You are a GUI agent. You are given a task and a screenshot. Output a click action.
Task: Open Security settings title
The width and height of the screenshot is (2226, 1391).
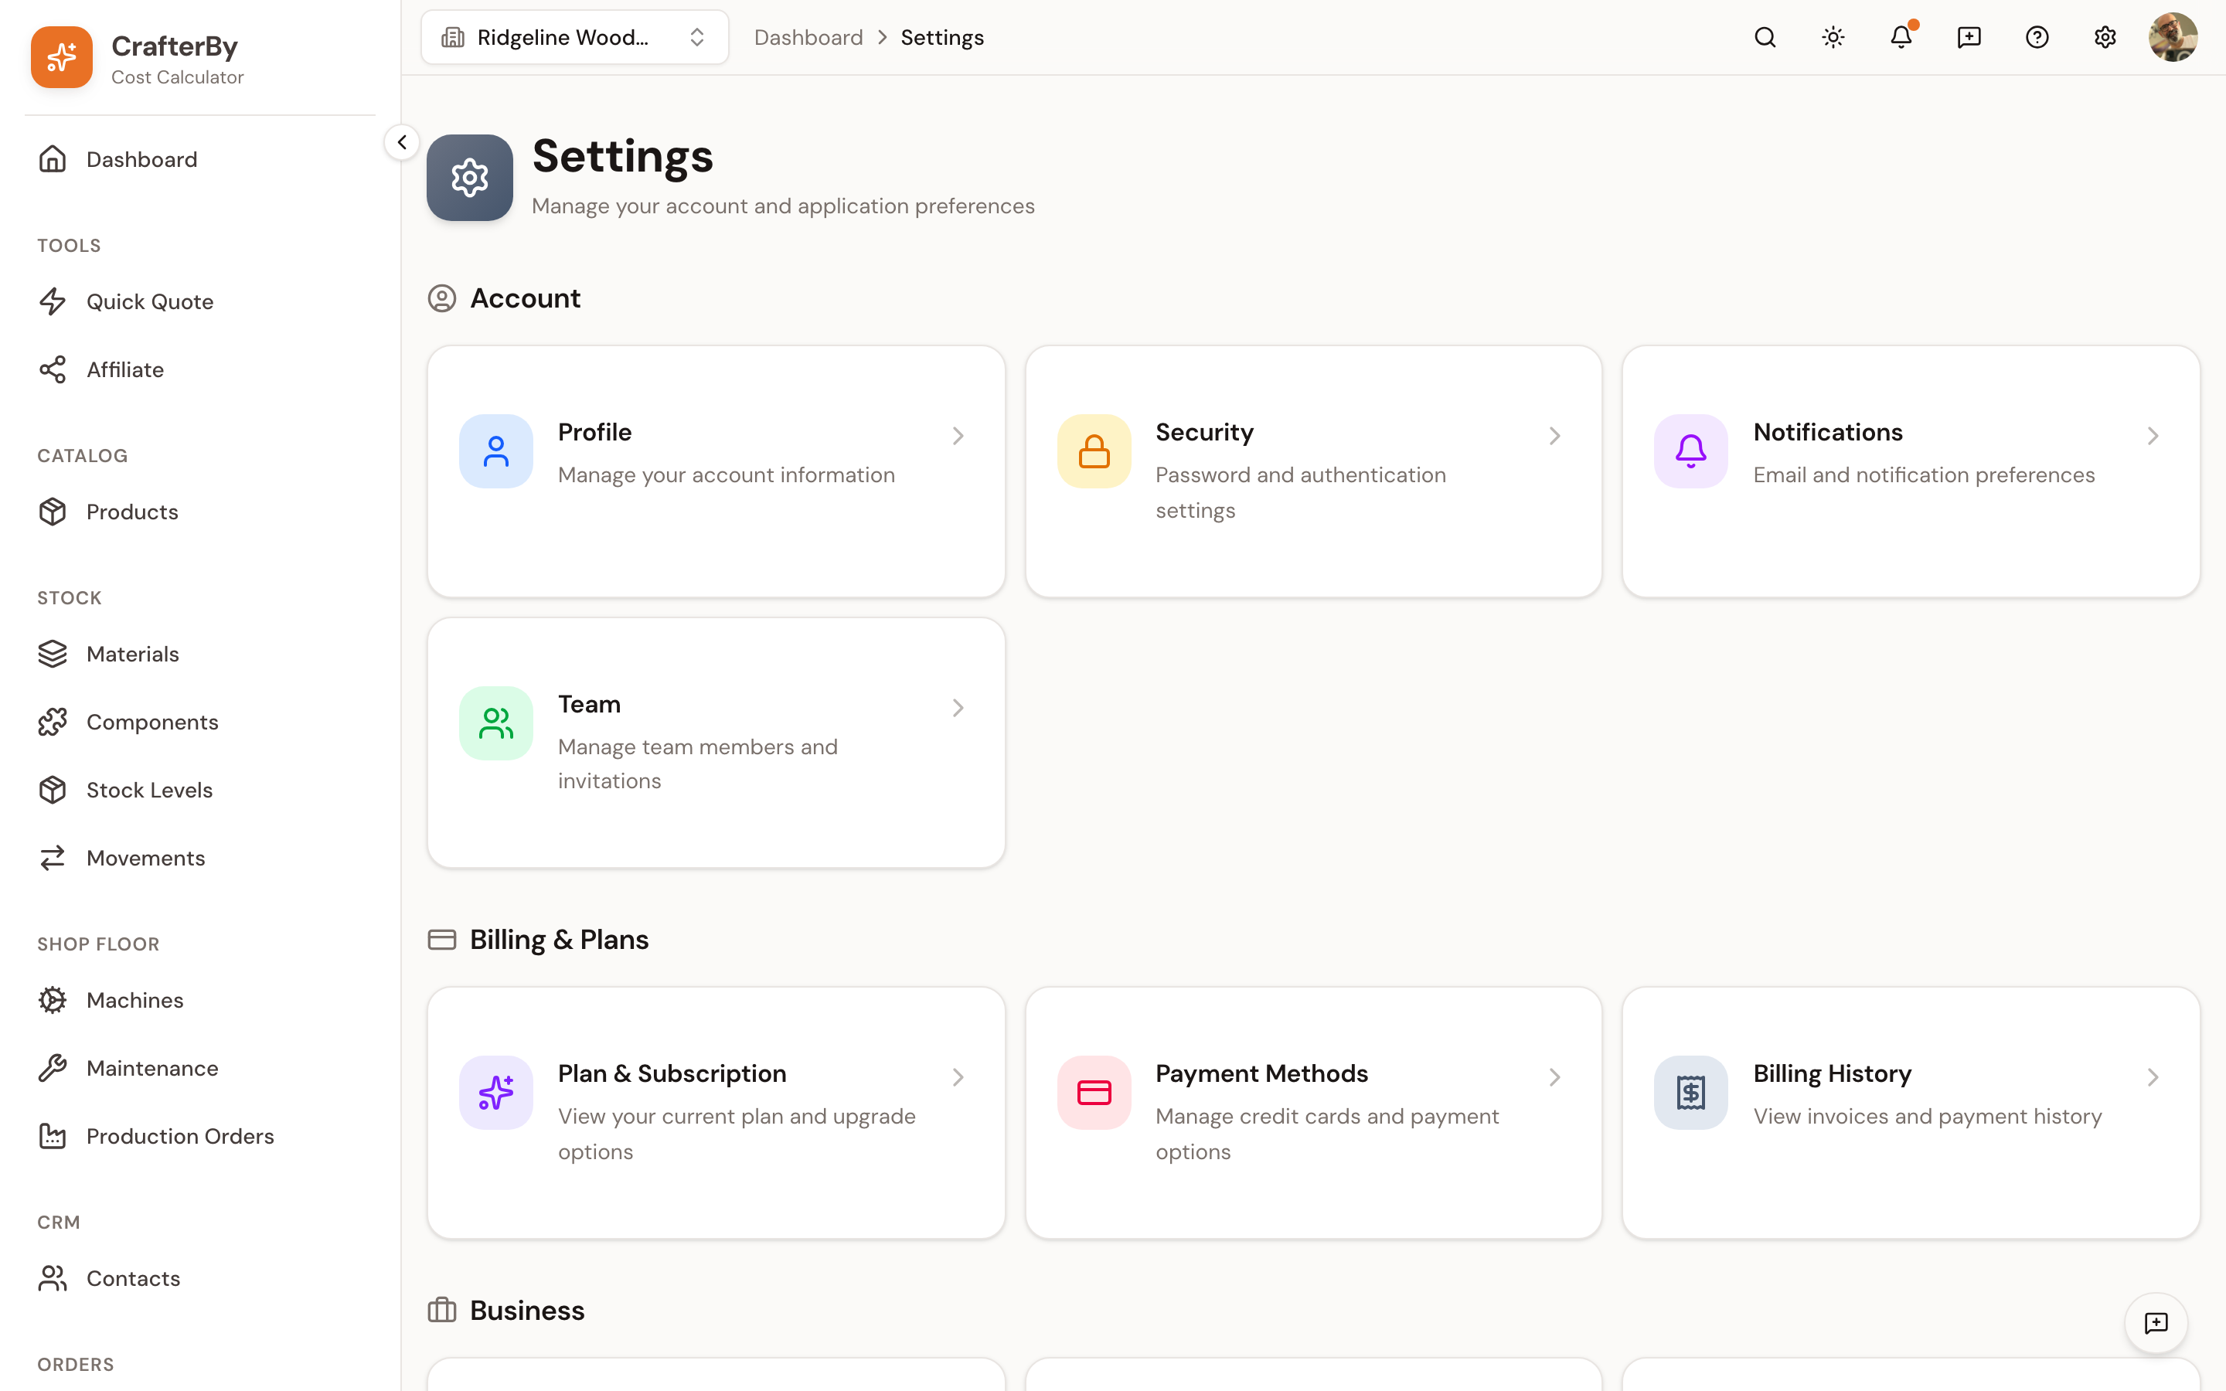coord(1204,433)
